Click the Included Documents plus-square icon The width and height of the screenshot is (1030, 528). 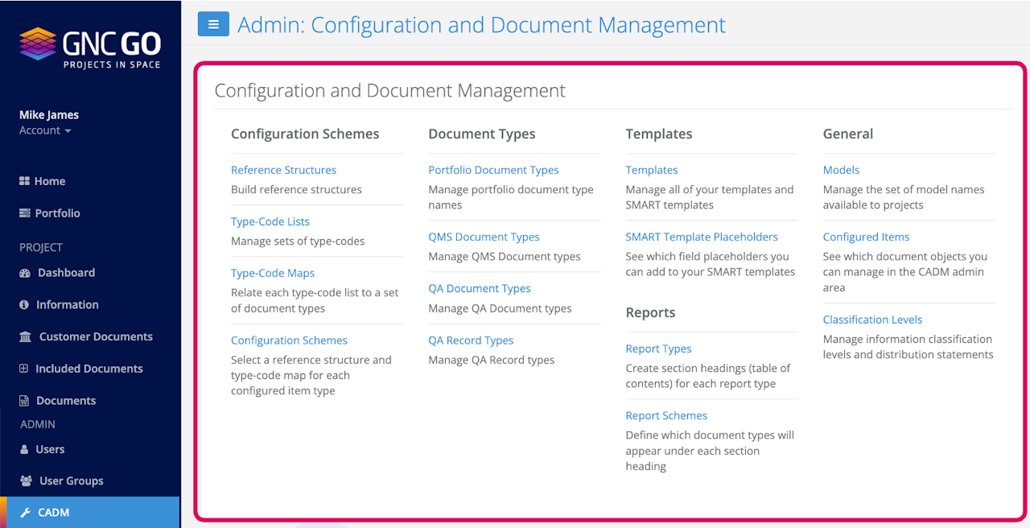pos(24,369)
